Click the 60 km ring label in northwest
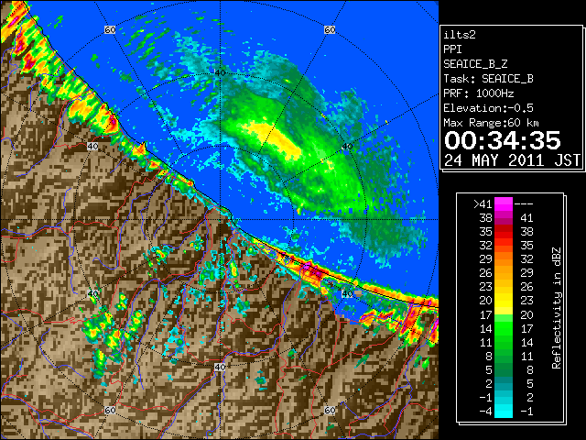586x440 pixels. point(110,30)
